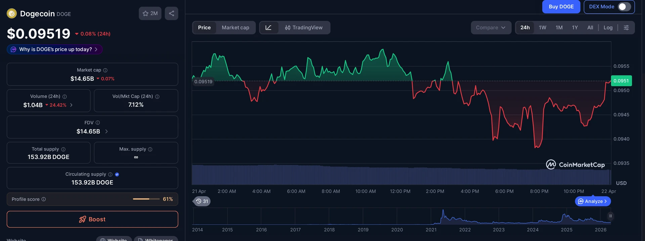The height and width of the screenshot is (241, 645).
Task: Click Buy DOGE button
Action: point(561,7)
